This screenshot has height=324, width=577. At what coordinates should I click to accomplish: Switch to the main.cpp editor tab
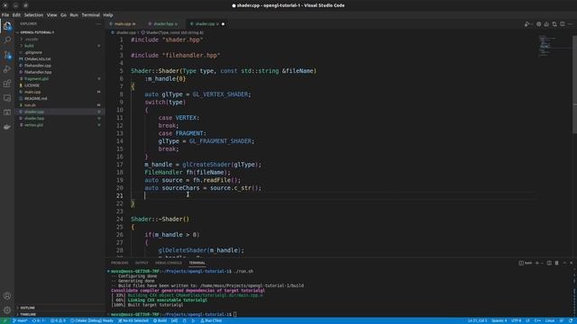pos(124,24)
